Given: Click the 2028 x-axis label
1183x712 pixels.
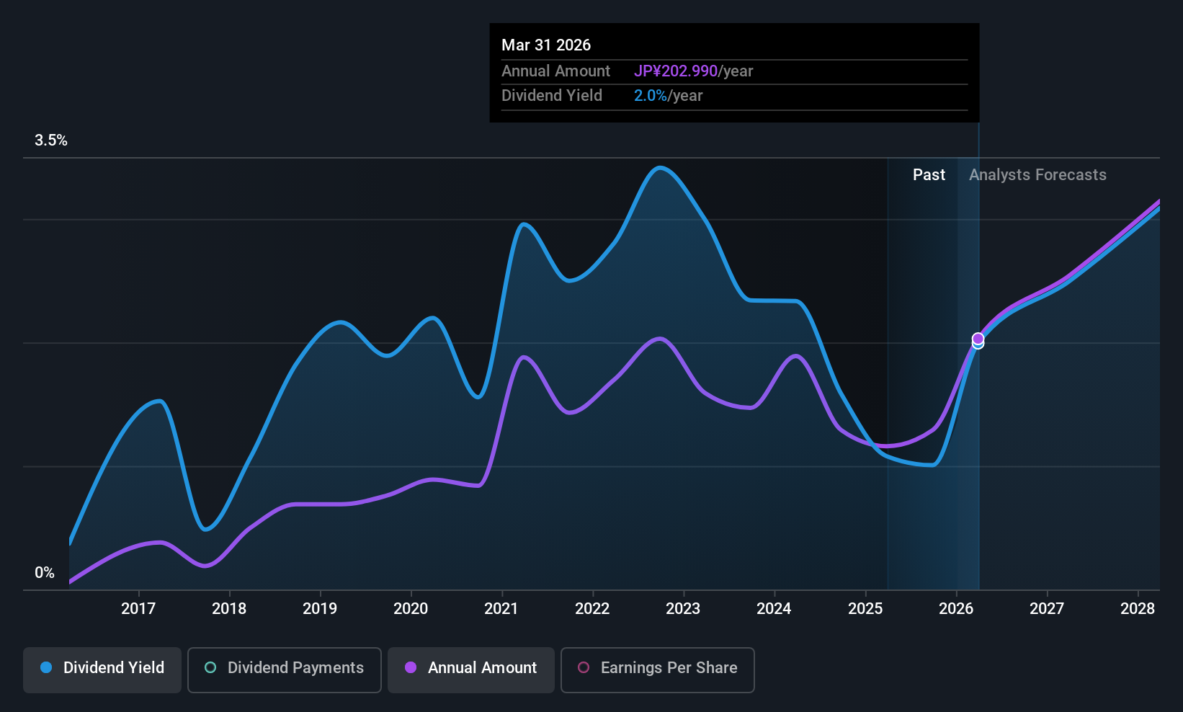Looking at the screenshot, I should tap(1138, 609).
